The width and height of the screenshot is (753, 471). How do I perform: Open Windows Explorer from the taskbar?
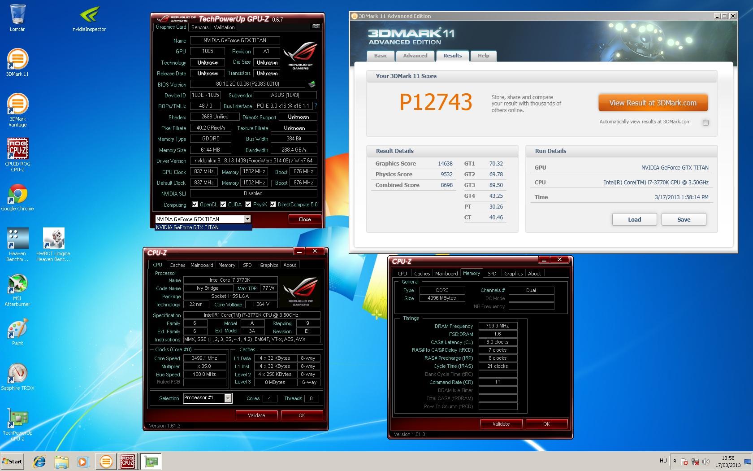(x=61, y=462)
